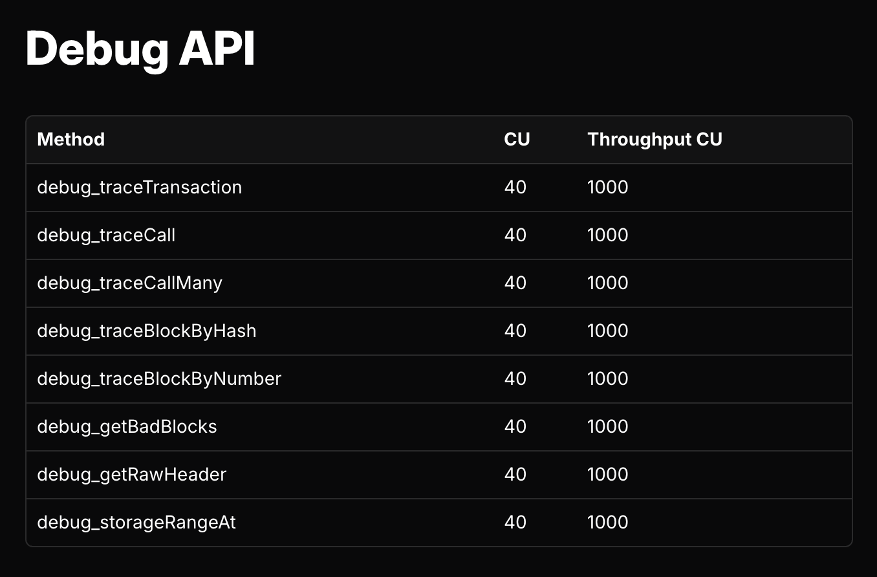Click the Throughput CU value for debug_traceBlockByNumber
Viewport: 877px width, 577px height.
pyautogui.click(x=608, y=379)
